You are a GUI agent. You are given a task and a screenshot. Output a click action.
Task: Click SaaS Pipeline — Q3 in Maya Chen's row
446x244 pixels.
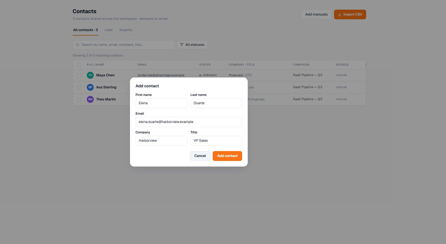click(x=308, y=75)
